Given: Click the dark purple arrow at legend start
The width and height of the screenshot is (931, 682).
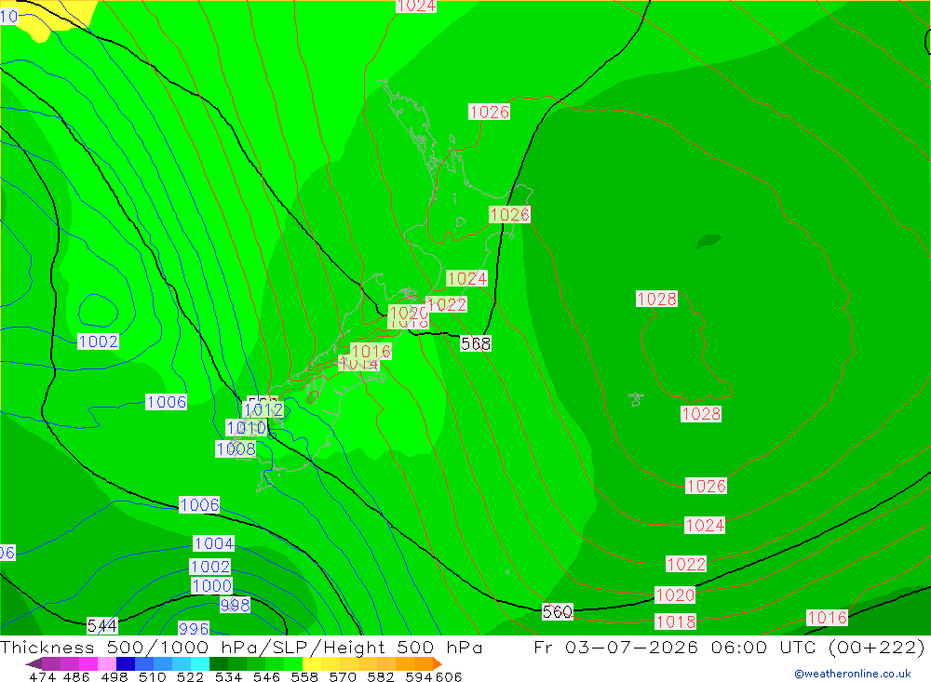Looking at the screenshot, I should point(34,663).
